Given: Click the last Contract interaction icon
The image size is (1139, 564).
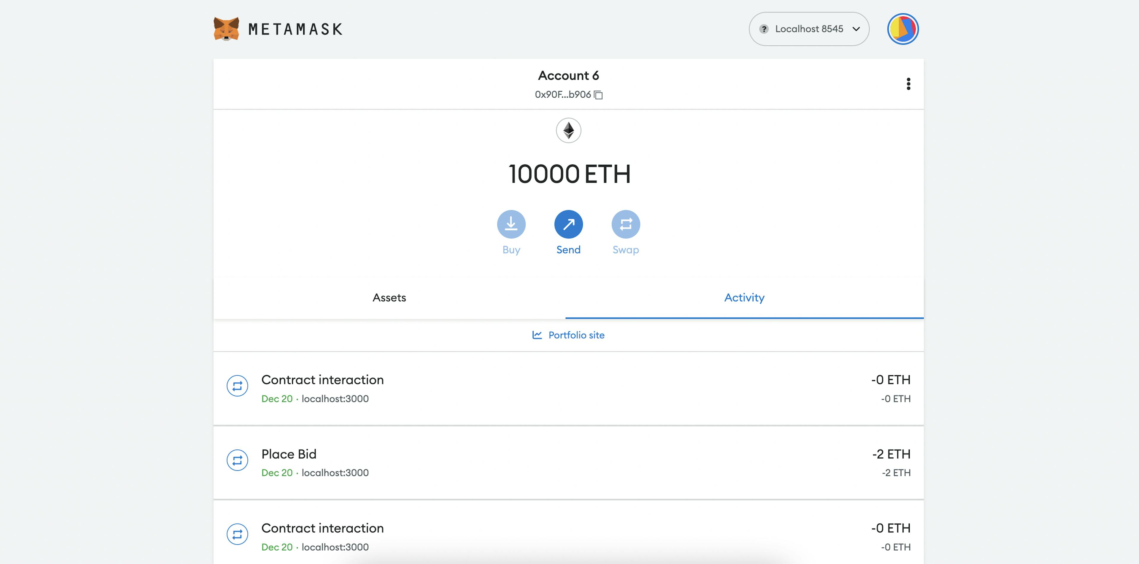Looking at the screenshot, I should [237, 534].
